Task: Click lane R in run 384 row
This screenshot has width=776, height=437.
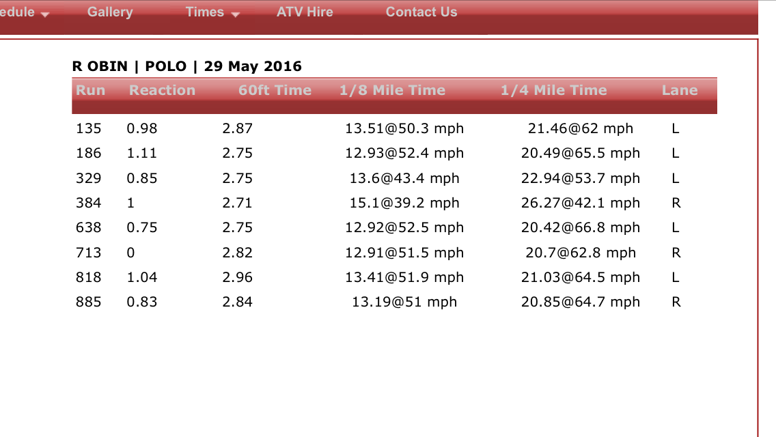Action: pos(676,203)
